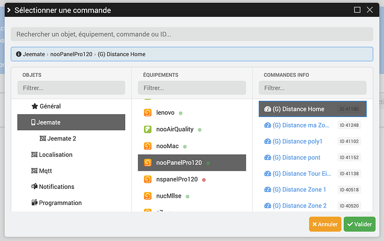Click the Localisation object icon

(35, 155)
